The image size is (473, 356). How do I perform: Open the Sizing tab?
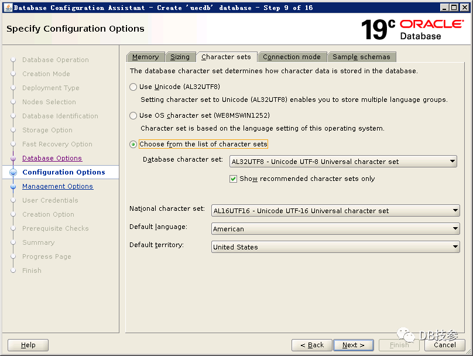click(180, 57)
